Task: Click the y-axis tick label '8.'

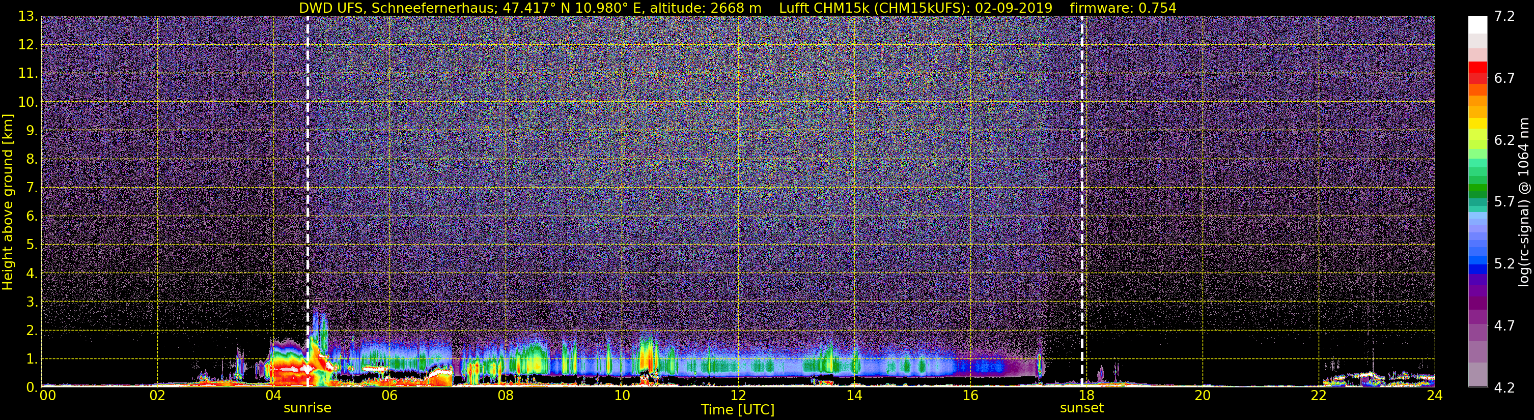Action: tap(32, 159)
